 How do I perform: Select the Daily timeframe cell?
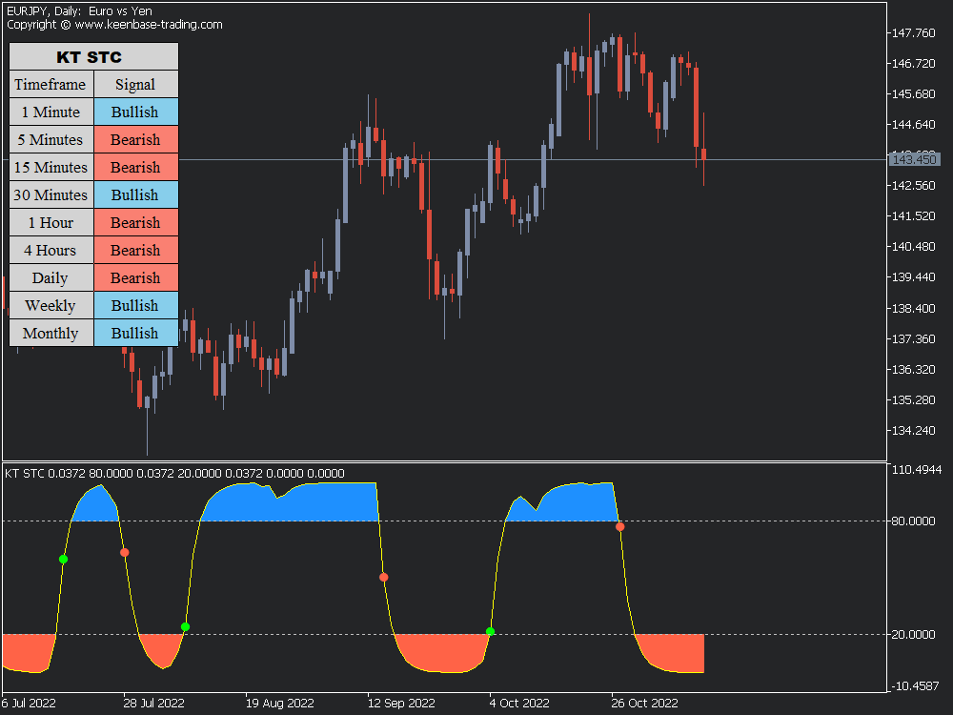point(51,277)
